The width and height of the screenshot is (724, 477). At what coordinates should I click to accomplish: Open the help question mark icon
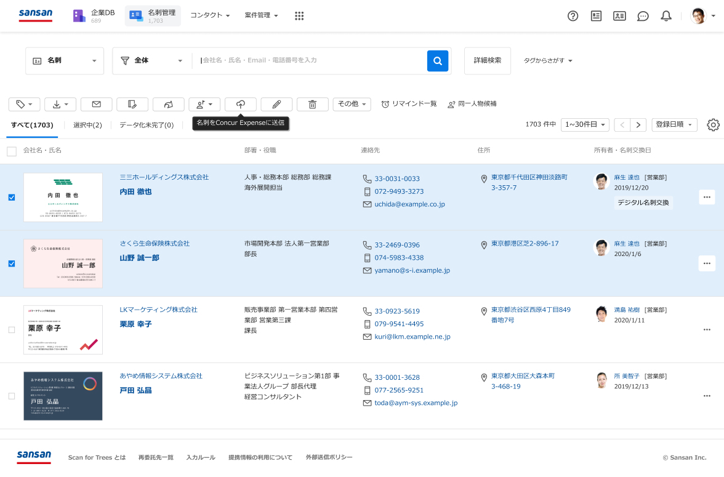pos(573,16)
